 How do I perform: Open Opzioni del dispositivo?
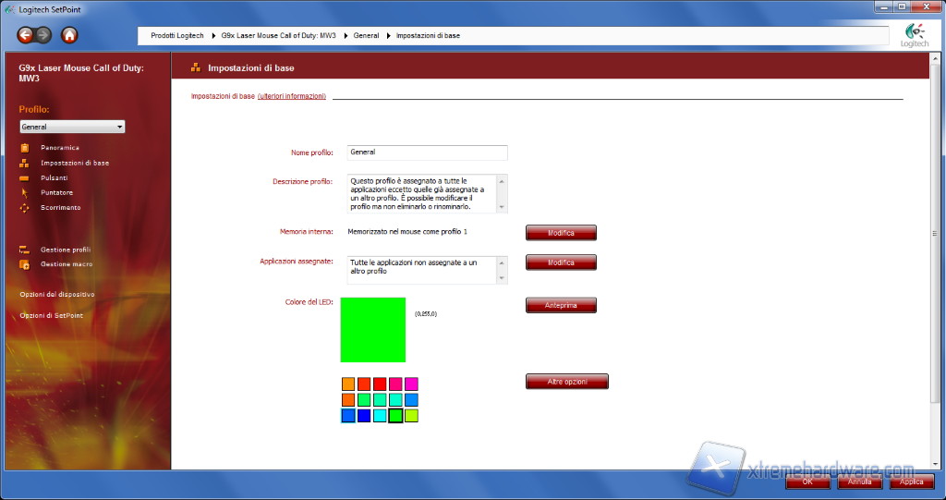pyautogui.click(x=57, y=294)
